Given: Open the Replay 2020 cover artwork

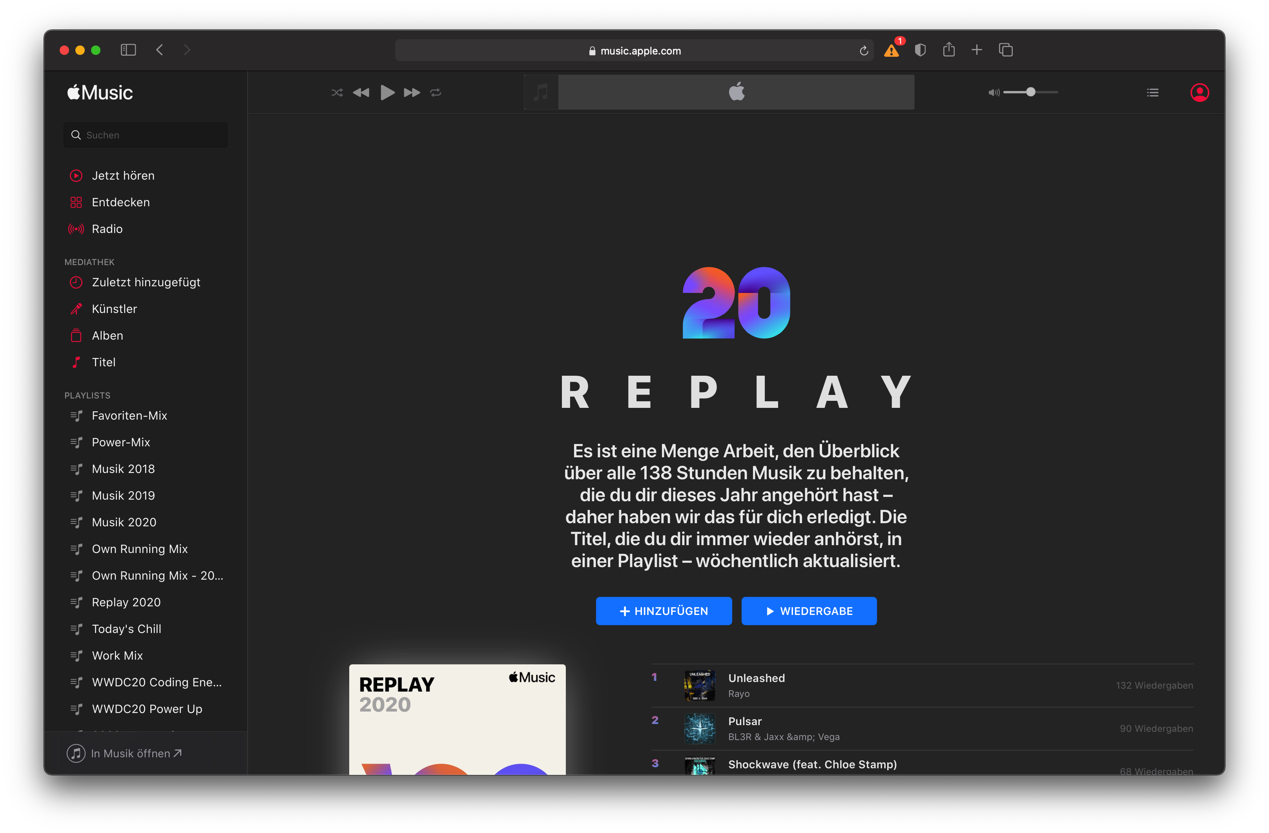Looking at the screenshot, I should pos(458,720).
